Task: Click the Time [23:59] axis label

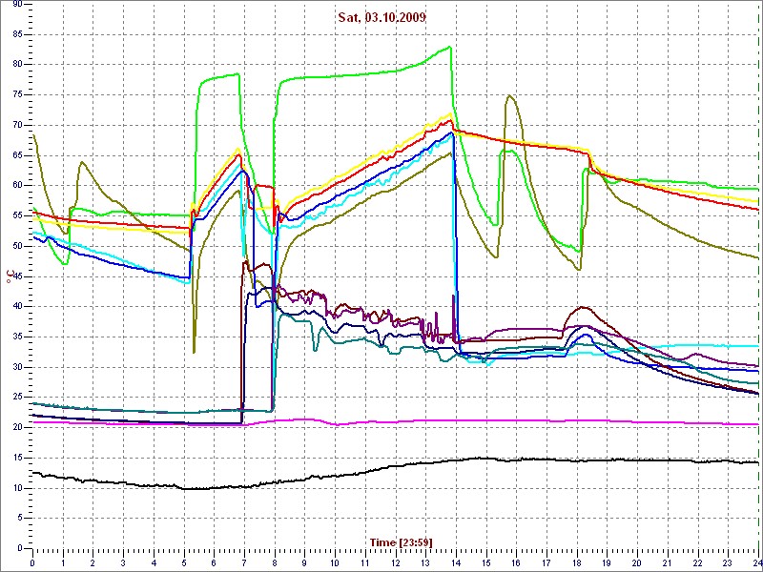Action: [402, 542]
